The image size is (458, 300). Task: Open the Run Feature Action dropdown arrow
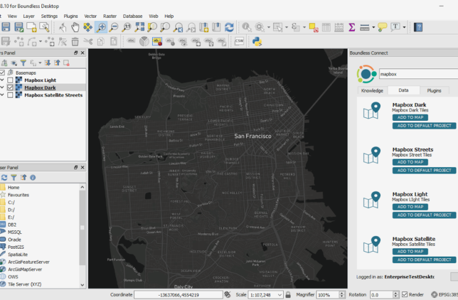(269, 27)
